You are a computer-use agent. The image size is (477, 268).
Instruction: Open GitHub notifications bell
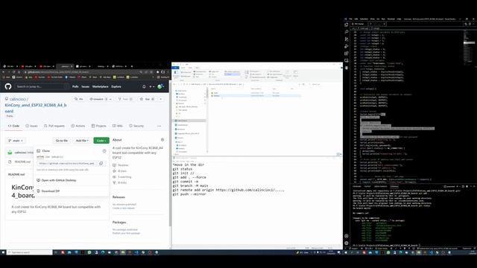pos(144,86)
